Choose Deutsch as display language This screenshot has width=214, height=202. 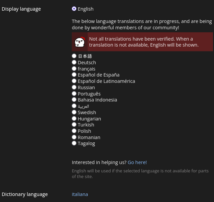(74, 62)
